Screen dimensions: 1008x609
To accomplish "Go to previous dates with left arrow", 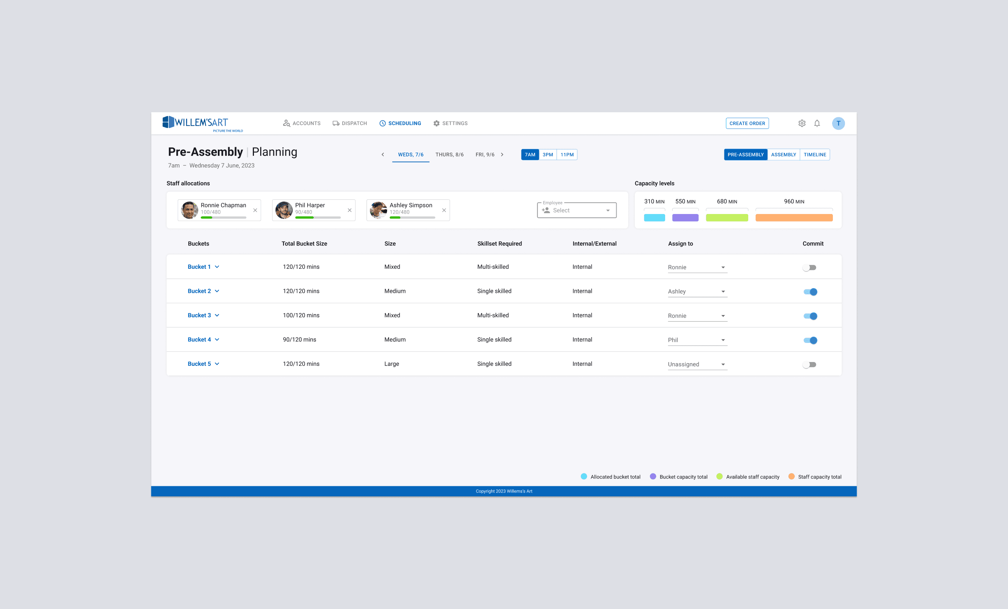I will tap(383, 155).
